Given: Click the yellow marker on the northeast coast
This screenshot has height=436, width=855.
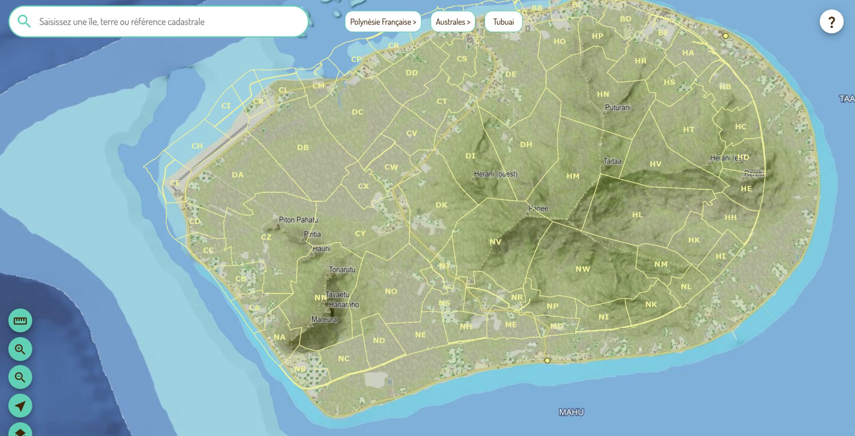Looking at the screenshot, I should pos(725,36).
